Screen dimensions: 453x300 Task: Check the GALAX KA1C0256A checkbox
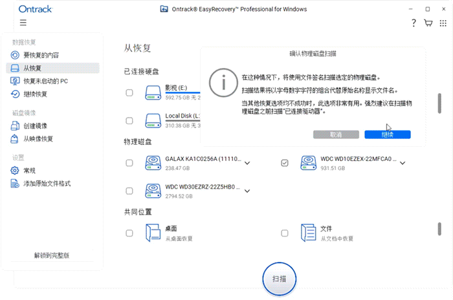[129, 163]
